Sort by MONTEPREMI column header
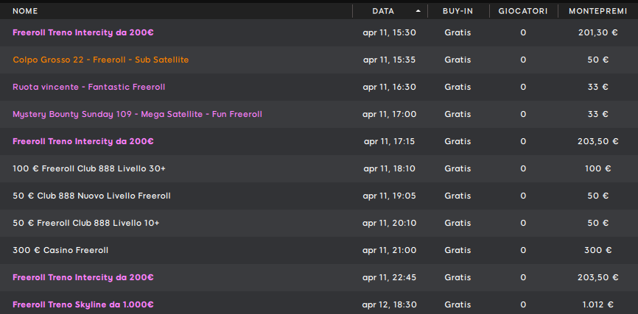The width and height of the screenshot is (638, 314). point(597,11)
